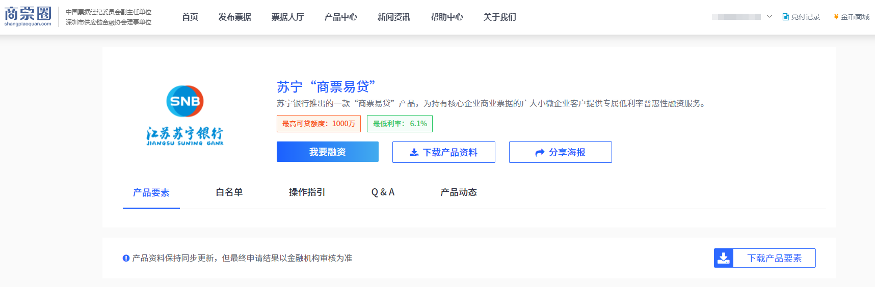Switch to the 操作指引 tab
Screen dimensions: 875x287
(x=307, y=192)
